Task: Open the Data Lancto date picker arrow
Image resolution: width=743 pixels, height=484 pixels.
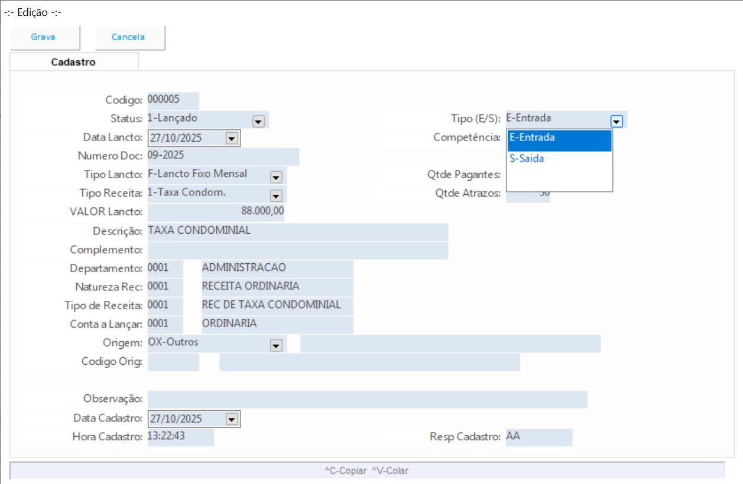Action: pyautogui.click(x=231, y=139)
